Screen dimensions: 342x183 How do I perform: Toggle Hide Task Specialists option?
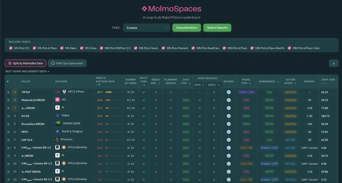tap(67, 63)
